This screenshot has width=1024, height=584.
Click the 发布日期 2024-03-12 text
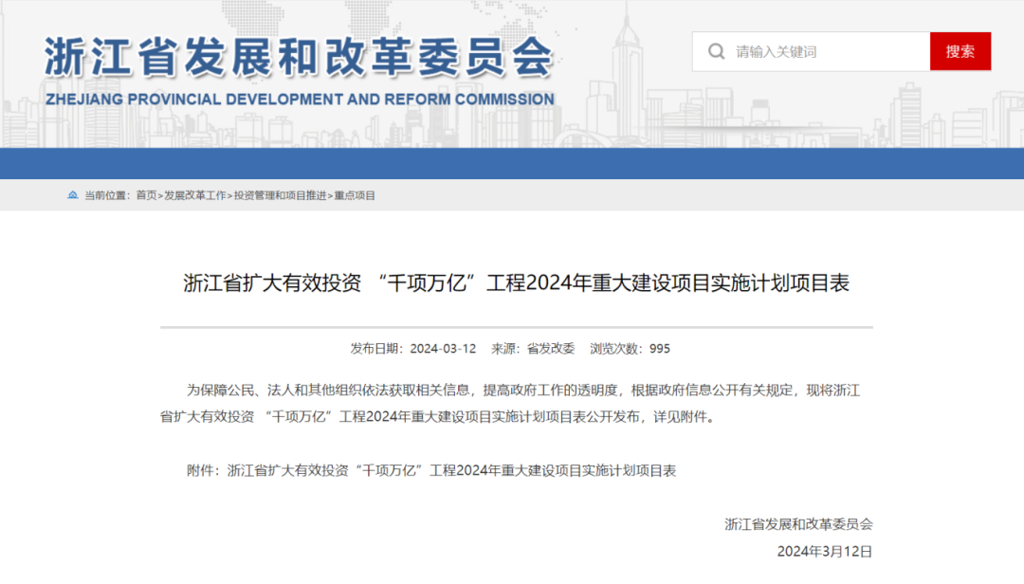click(x=413, y=349)
